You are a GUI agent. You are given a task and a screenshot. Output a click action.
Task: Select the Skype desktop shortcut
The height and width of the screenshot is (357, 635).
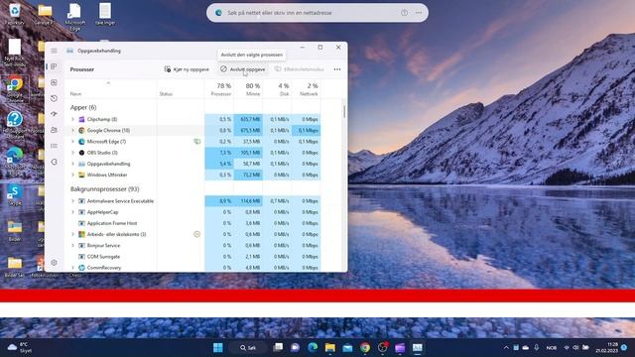click(15, 195)
